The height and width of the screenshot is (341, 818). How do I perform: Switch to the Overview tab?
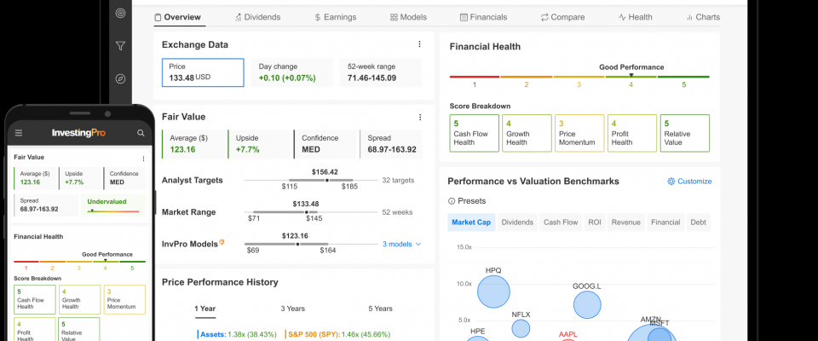coord(177,17)
